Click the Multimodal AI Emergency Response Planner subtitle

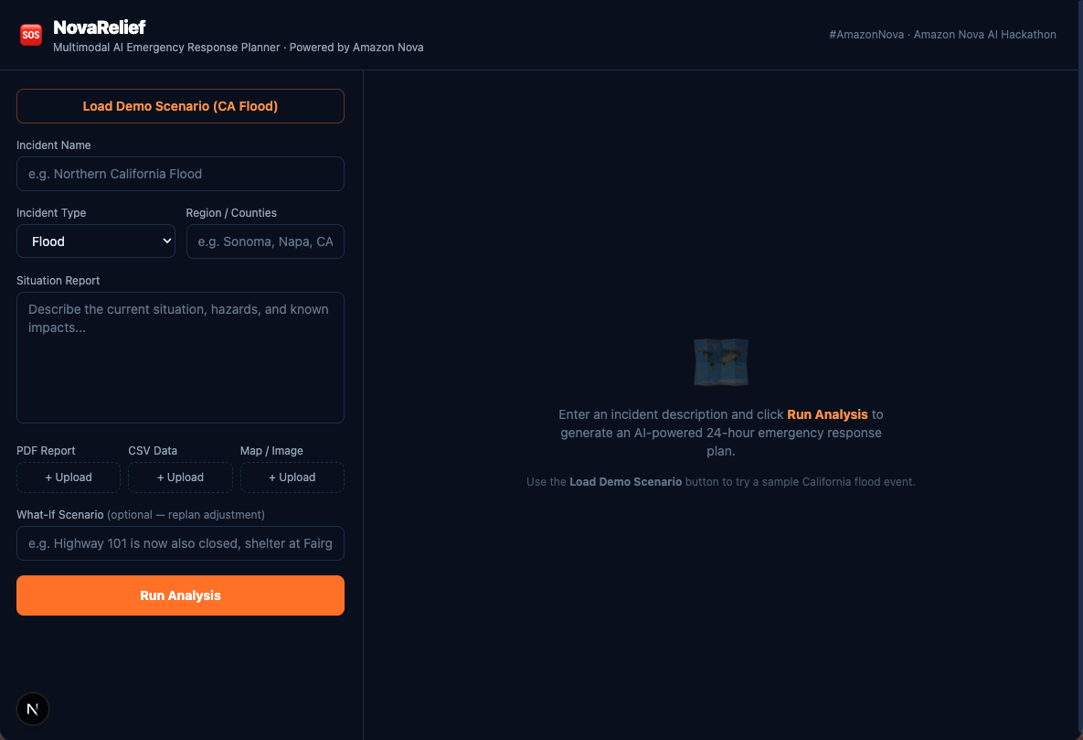click(x=239, y=47)
